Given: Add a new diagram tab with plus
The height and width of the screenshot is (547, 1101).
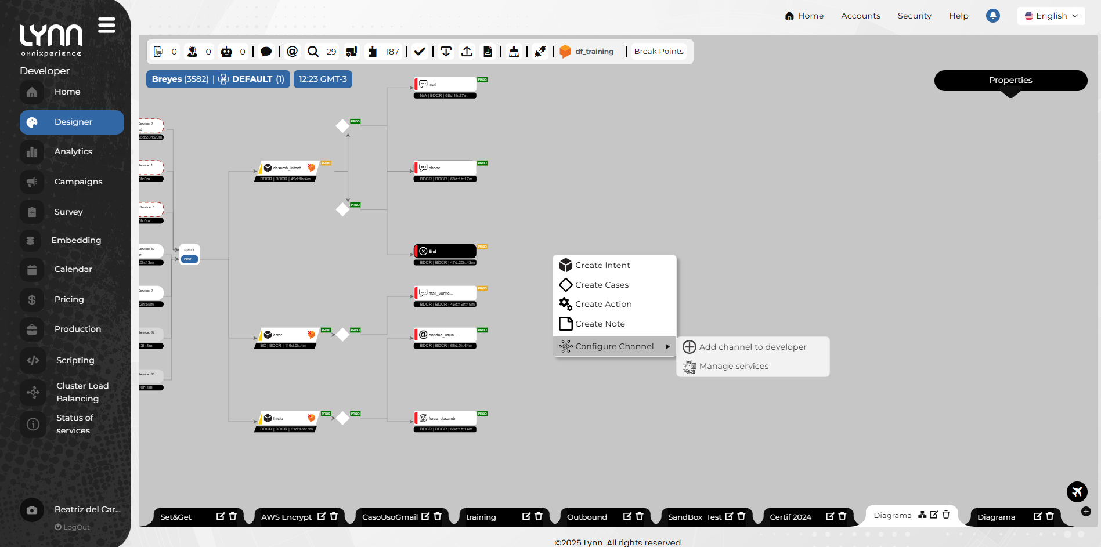Looking at the screenshot, I should tap(1086, 512).
